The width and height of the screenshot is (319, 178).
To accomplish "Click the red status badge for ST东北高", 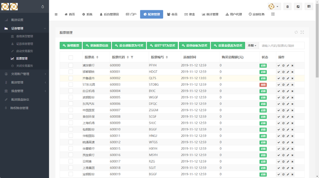I will pyautogui.click(x=263, y=85).
